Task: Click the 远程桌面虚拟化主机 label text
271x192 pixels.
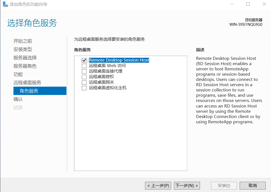Action: [x=108, y=88]
